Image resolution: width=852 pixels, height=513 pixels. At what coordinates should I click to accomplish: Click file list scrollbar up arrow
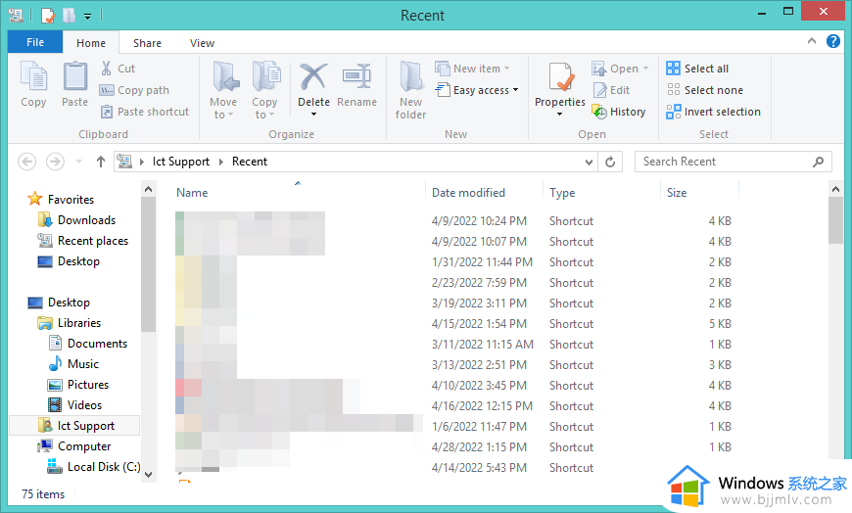[x=835, y=189]
